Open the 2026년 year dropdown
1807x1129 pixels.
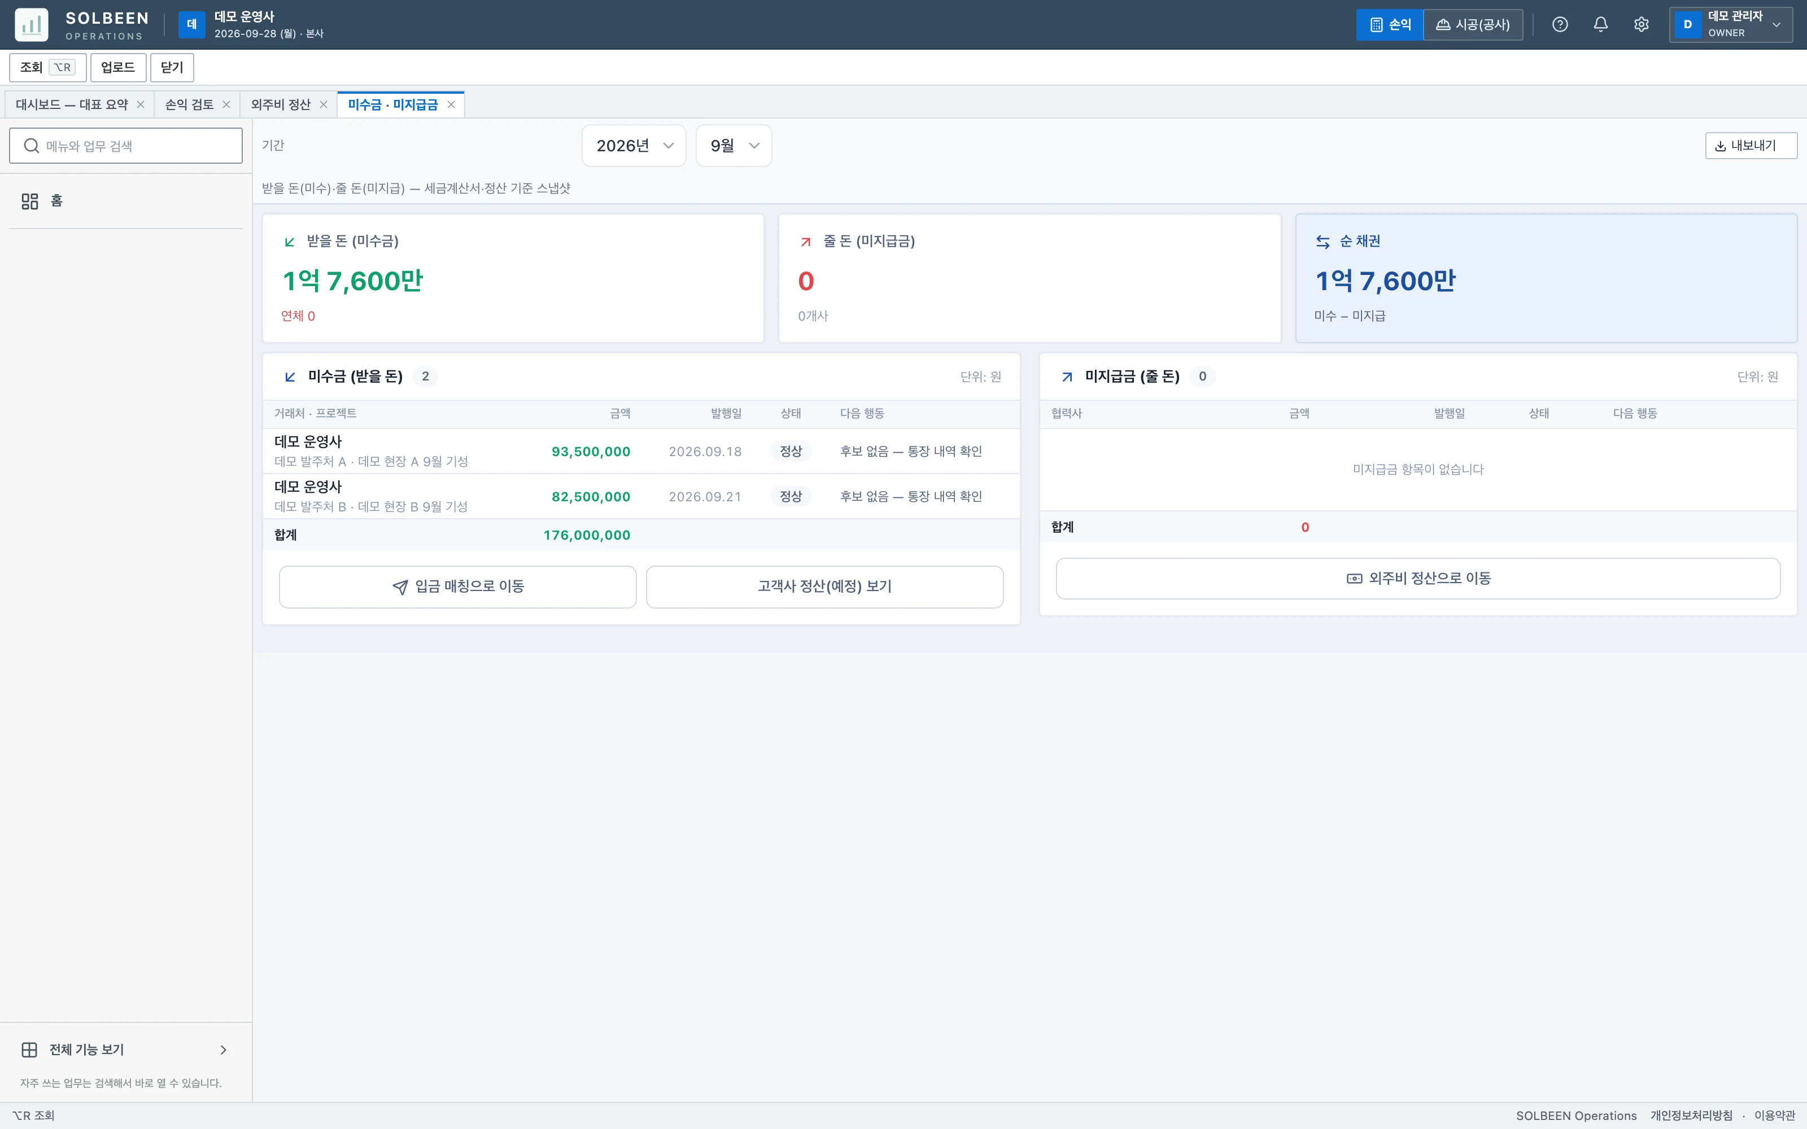click(x=634, y=146)
